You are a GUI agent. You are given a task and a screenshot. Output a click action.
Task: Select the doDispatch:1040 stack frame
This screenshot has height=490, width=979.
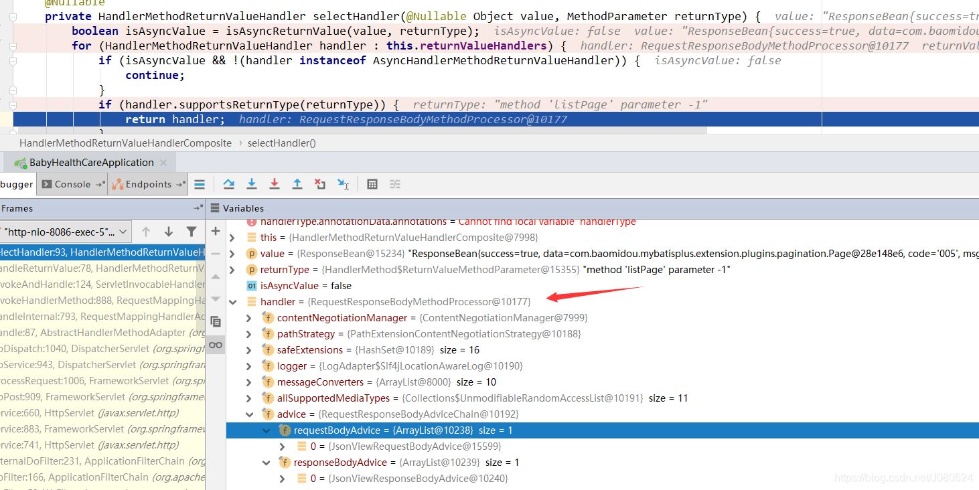click(100, 349)
